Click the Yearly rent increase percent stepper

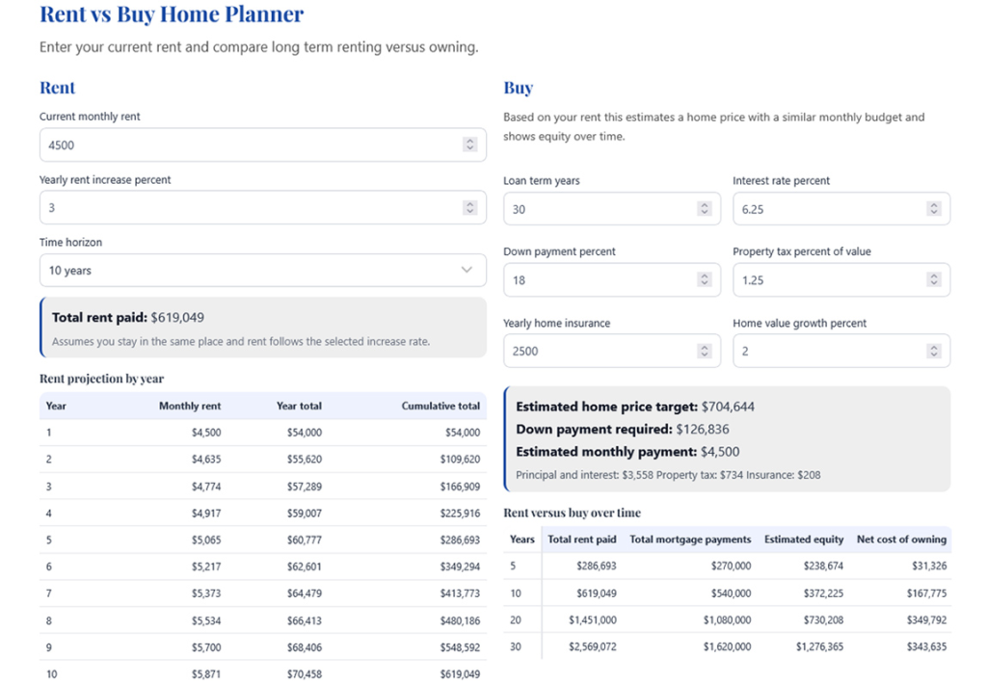click(x=469, y=207)
